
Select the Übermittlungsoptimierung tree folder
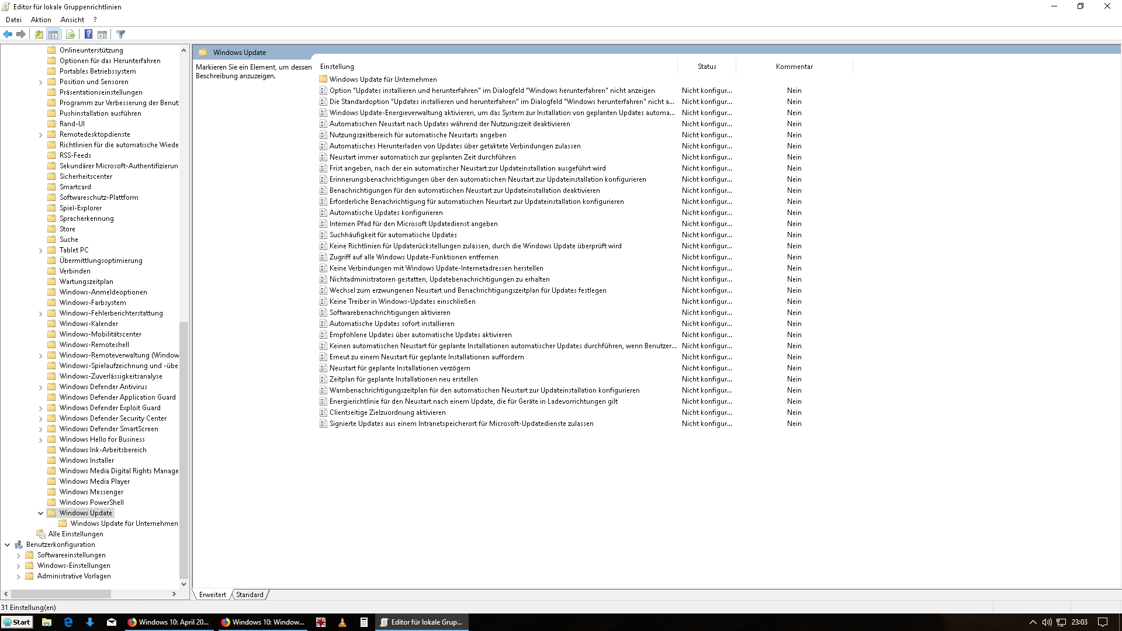tap(101, 261)
